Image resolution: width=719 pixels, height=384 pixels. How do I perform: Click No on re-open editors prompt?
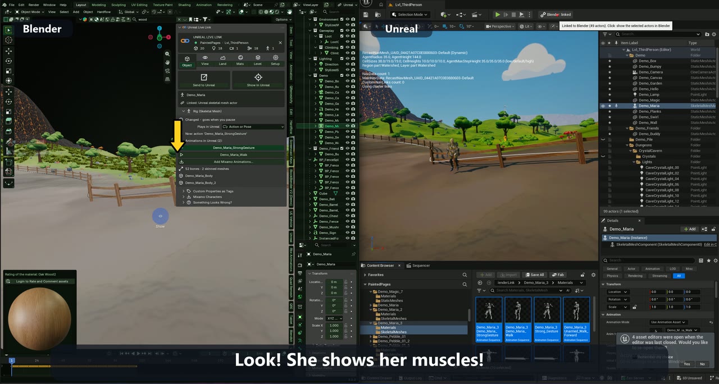(x=702, y=364)
